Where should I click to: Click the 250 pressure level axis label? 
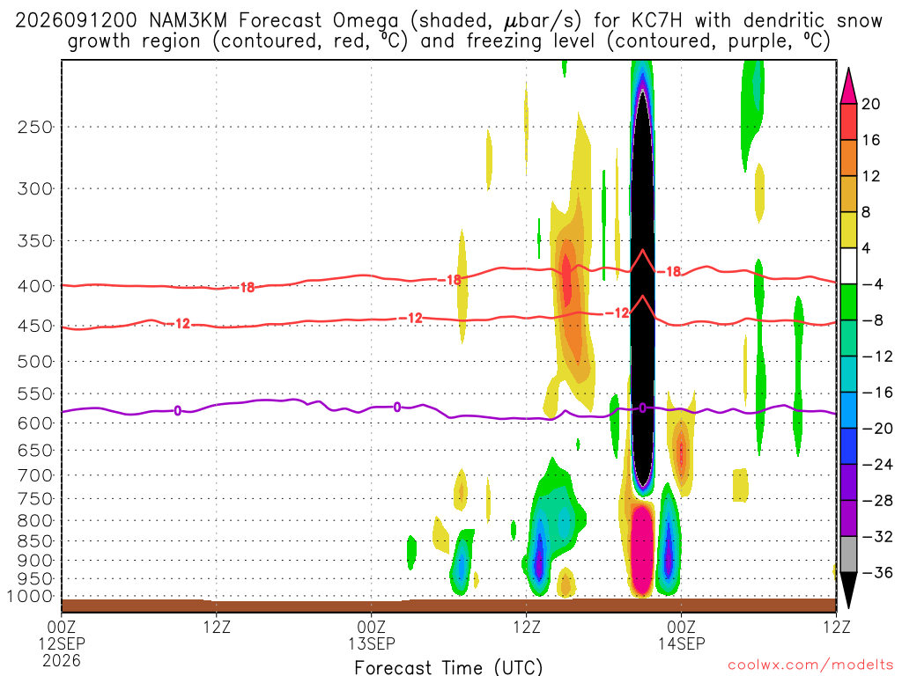[35, 127]
